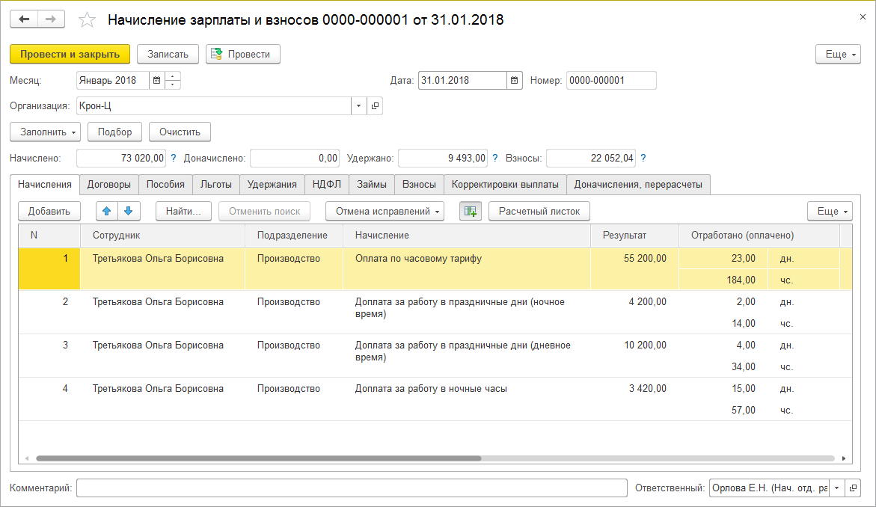The image size is (876, 507).
Task: Open calendar picker for Дата field
Action: (x=514, y=81)
